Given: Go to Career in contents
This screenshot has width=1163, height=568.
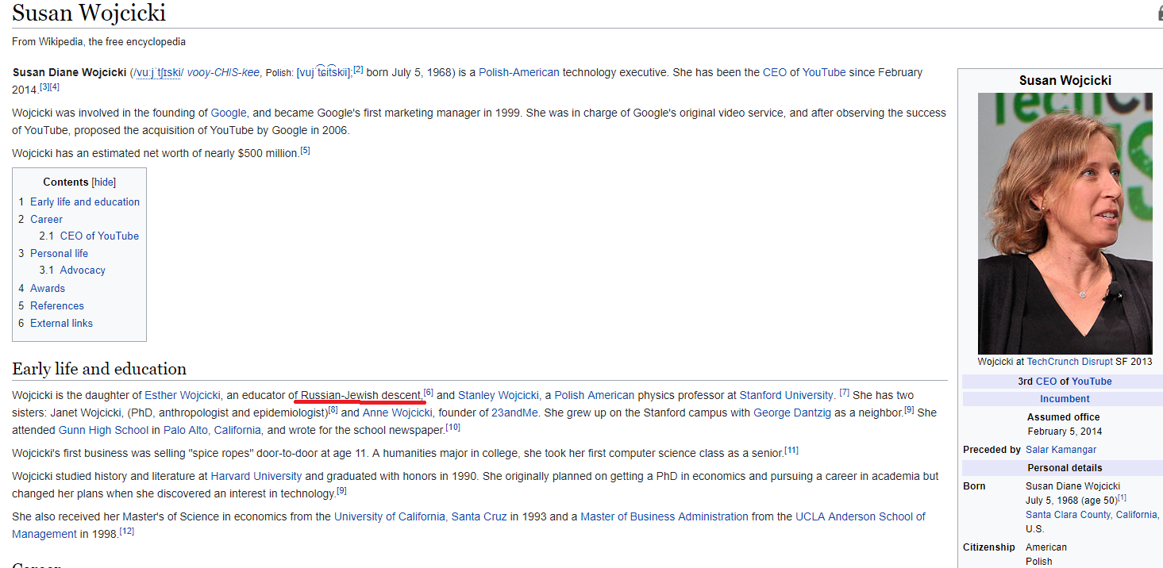Looking at the screenshot, I should (46, 219).
